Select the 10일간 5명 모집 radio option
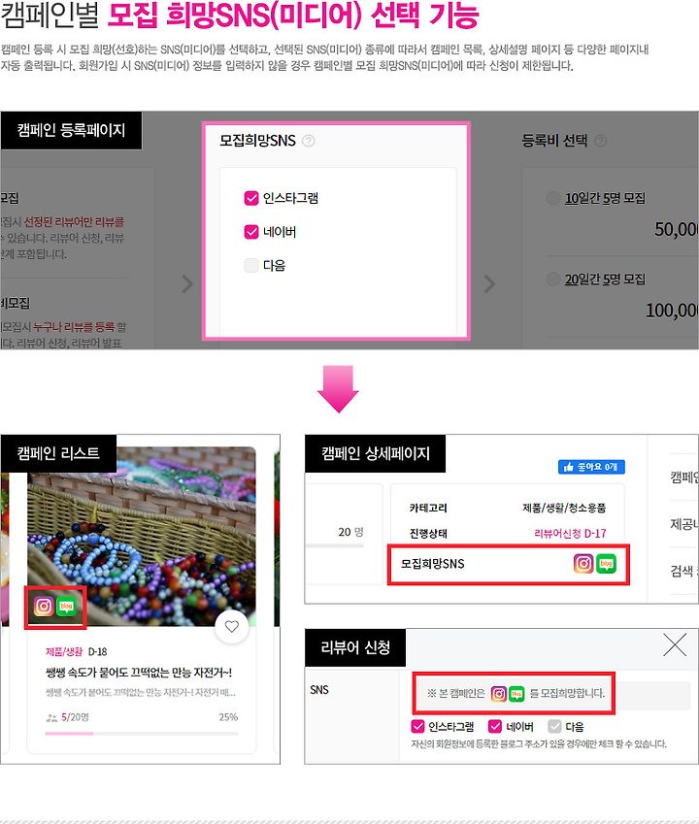Image resolution: width=699 pixels, height=824 pixels. [553, 198]
